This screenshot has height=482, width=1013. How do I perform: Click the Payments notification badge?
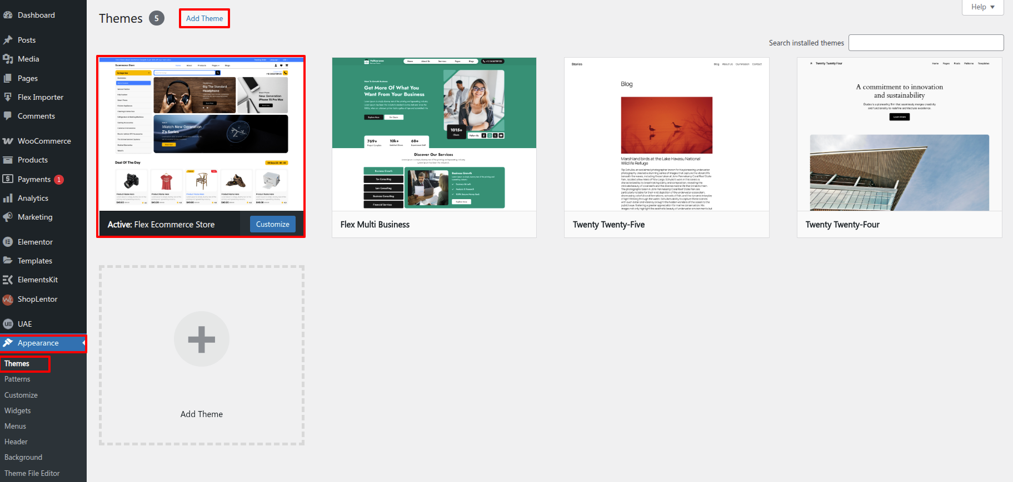click(59, 180)
